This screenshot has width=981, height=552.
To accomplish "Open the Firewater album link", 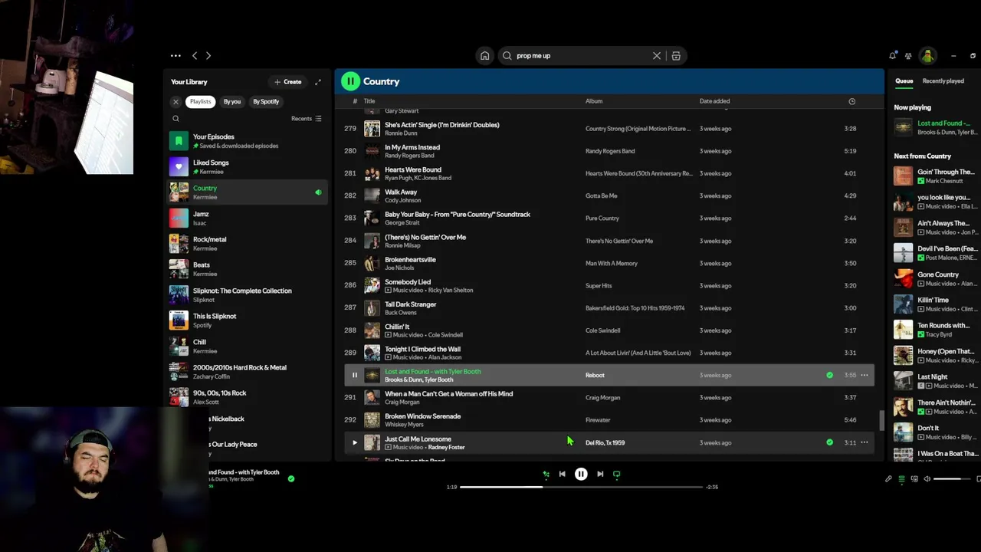I will click(598, 420).
